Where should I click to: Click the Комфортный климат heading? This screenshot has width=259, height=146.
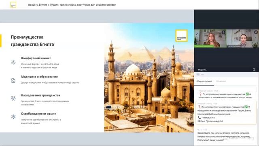(x=36, y=58)
